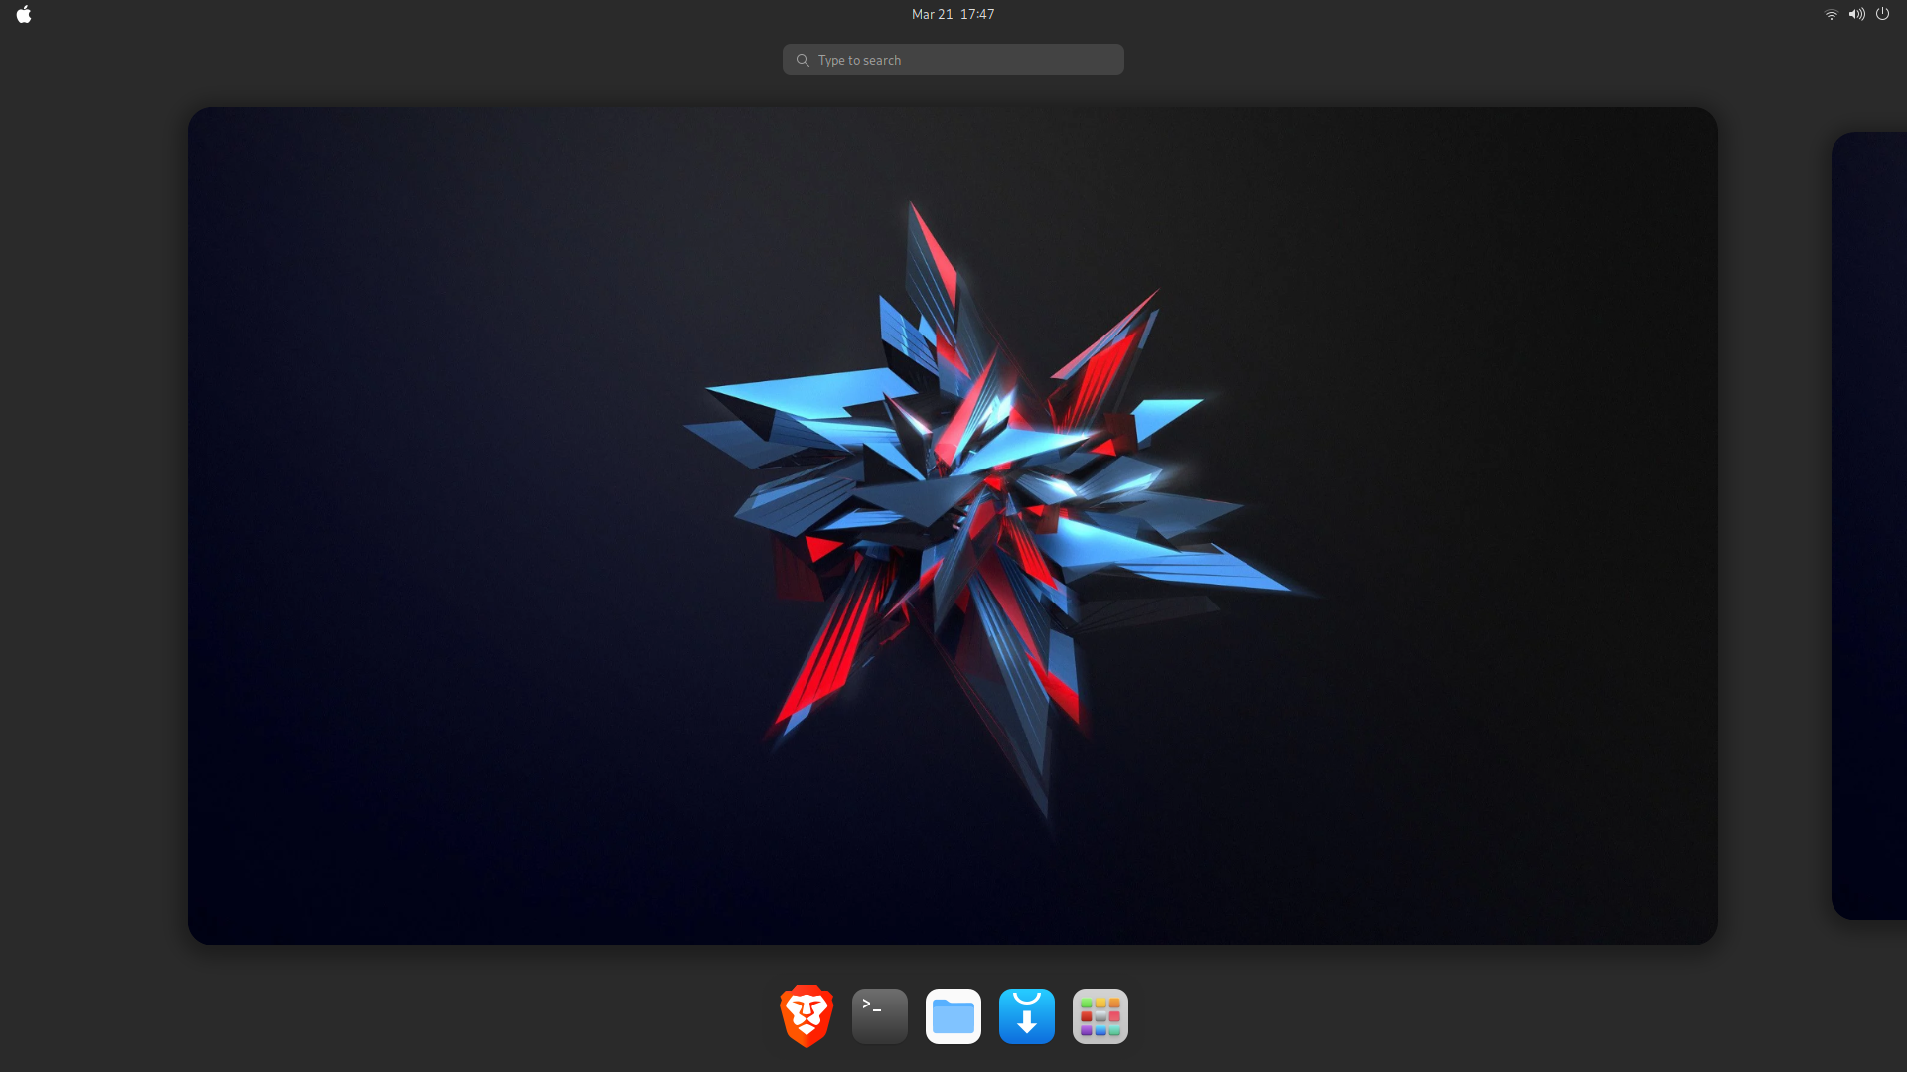The width and height of the screenshot is (1907, 1072).
Task: Click the magnifier icon in search bar
Action: [x=803, y=60]
